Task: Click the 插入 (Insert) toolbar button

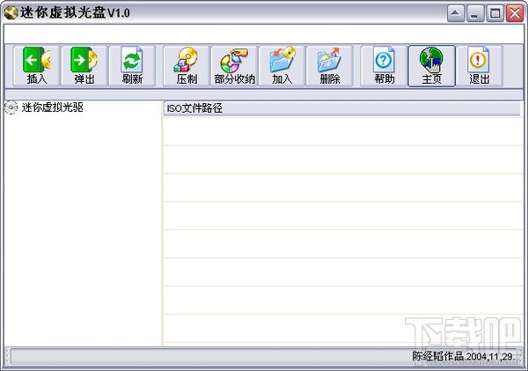Action: [x=37, y=66]
